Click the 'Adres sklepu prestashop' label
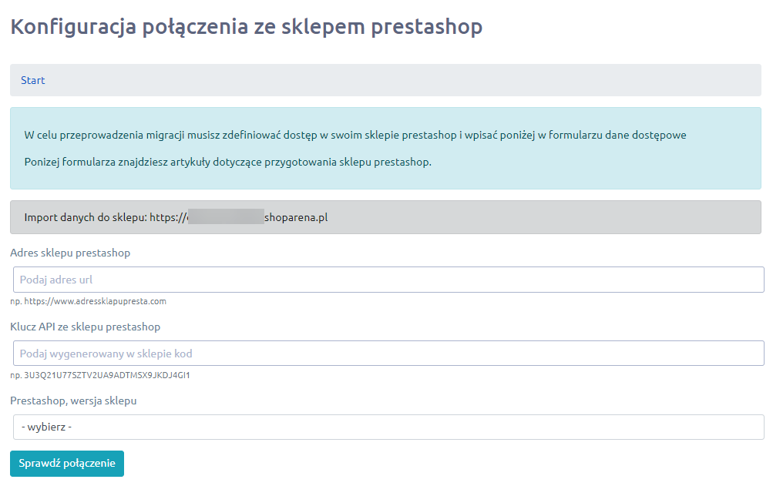Viewport: 773px width, 486px height. [x=70, y=253]
